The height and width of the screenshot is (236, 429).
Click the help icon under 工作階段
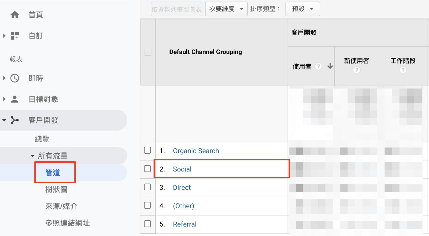click(403, 70)
